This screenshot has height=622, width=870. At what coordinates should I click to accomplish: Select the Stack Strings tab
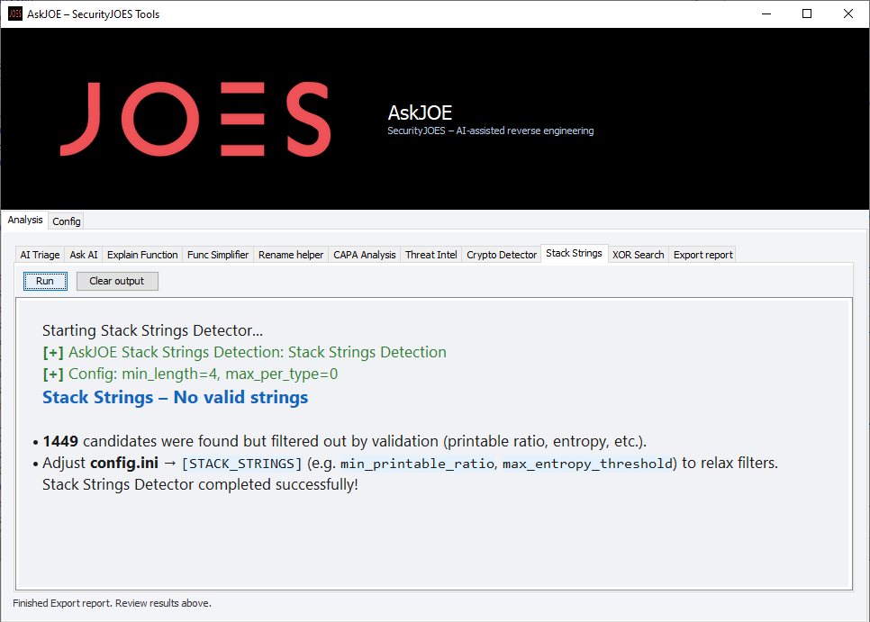click(575, 253)
